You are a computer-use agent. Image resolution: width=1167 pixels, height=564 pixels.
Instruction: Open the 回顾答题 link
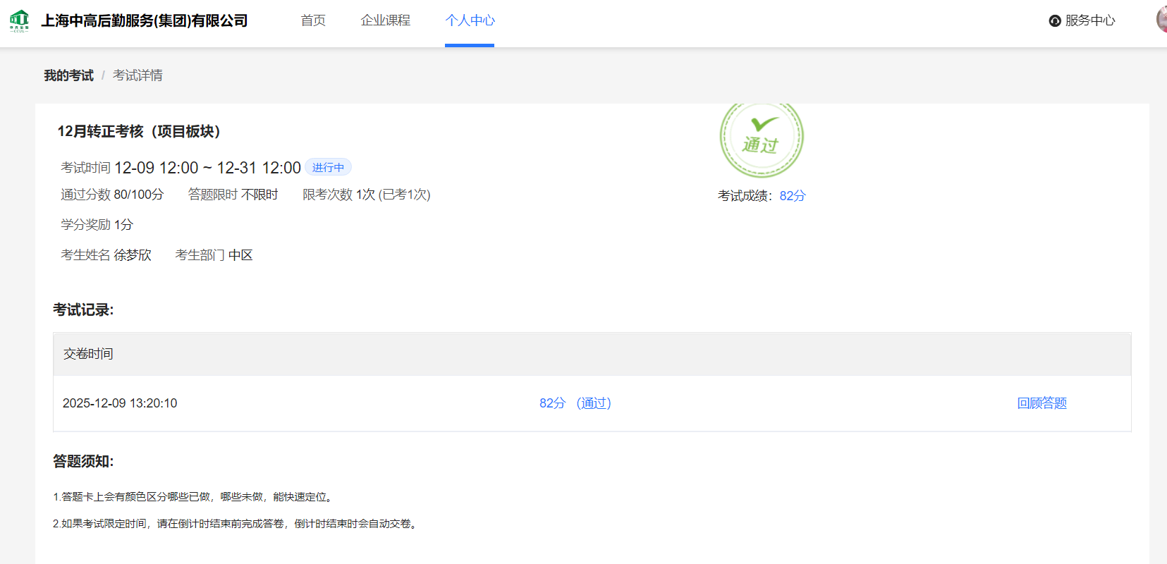click(1041, 403)
